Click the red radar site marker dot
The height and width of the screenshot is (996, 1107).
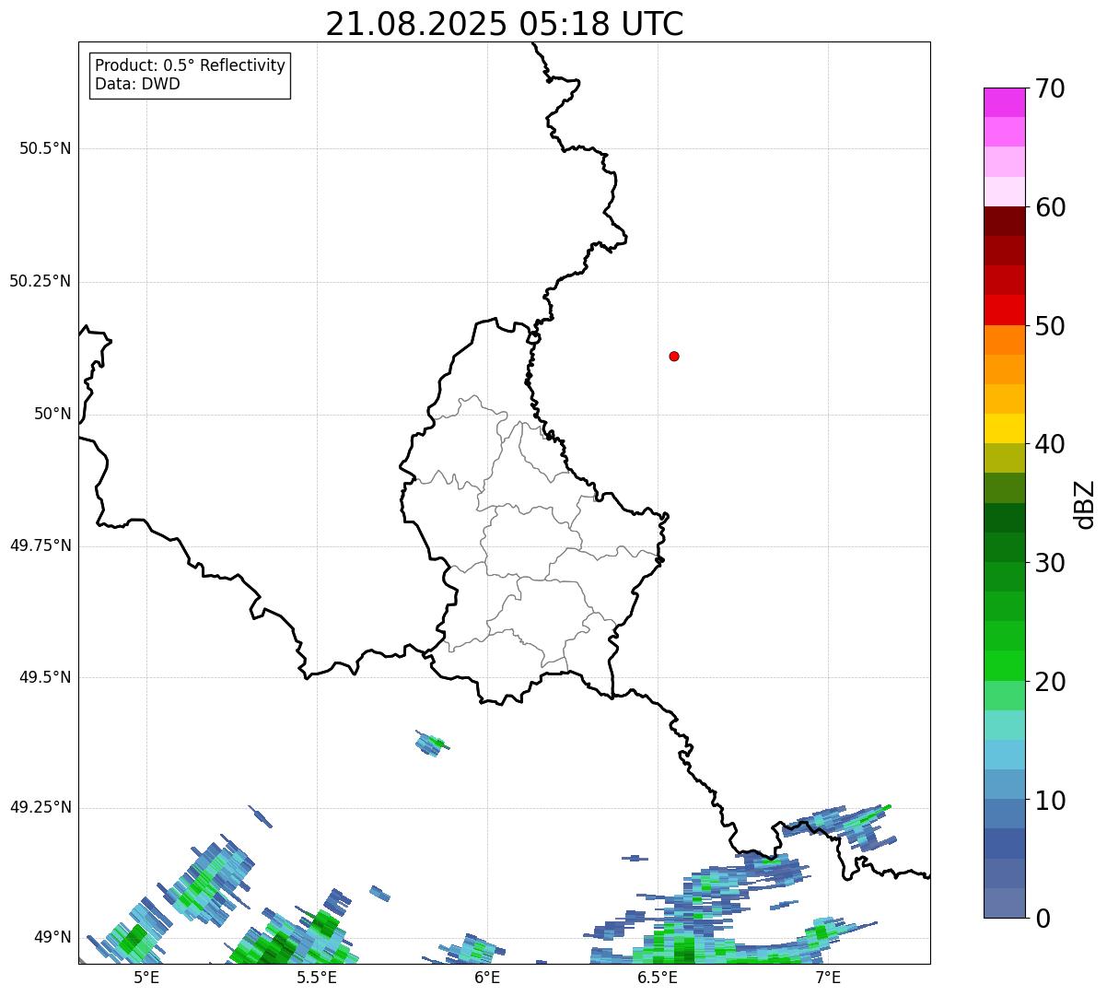[674, 356]
